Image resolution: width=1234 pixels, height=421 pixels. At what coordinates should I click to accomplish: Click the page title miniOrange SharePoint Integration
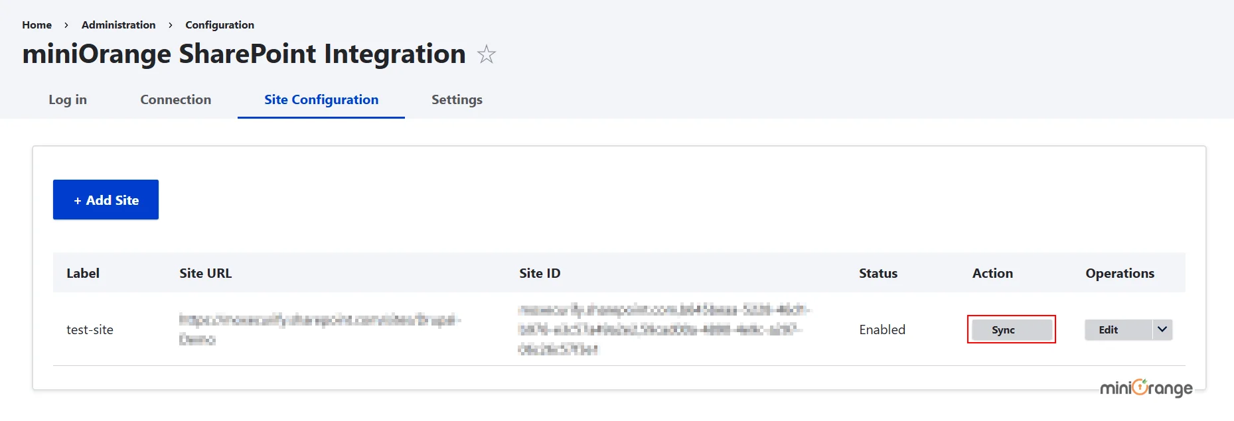point(244,54)
